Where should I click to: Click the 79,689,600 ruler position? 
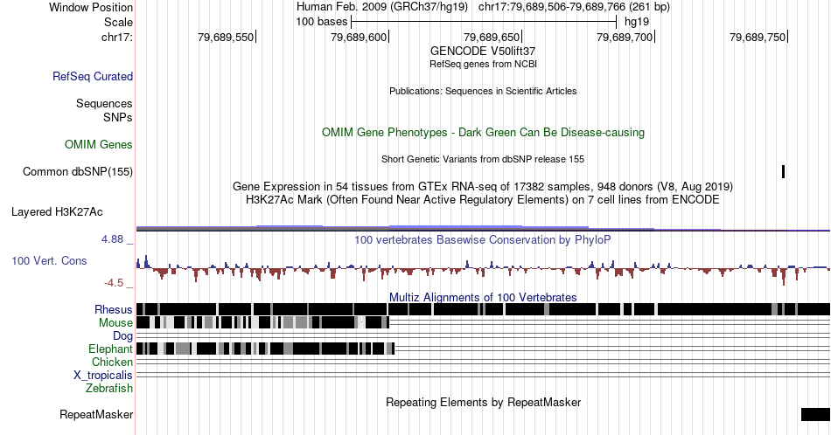[359, 37]
